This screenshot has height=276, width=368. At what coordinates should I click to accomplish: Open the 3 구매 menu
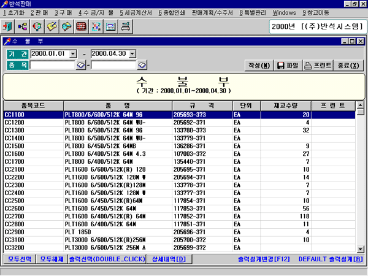tap(63, 13)
